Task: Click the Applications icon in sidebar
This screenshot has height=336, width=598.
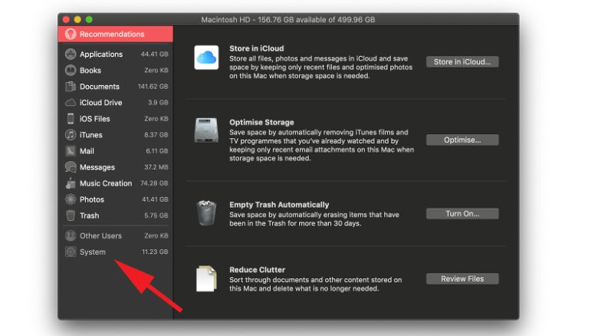Action: click(x=71, y=54)
